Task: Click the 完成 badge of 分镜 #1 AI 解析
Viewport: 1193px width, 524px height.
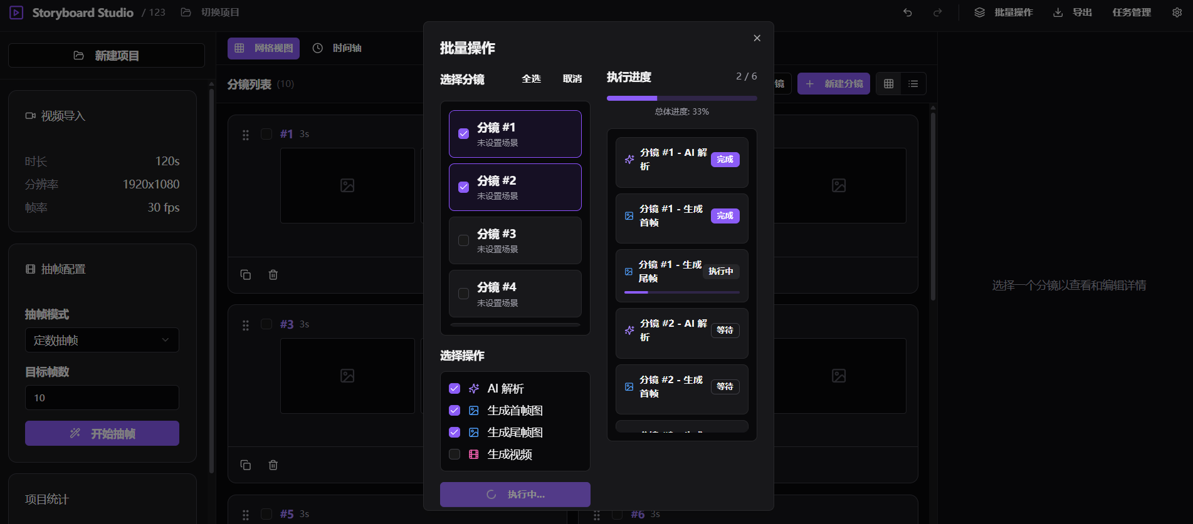Action: click(x=725, y=160)
